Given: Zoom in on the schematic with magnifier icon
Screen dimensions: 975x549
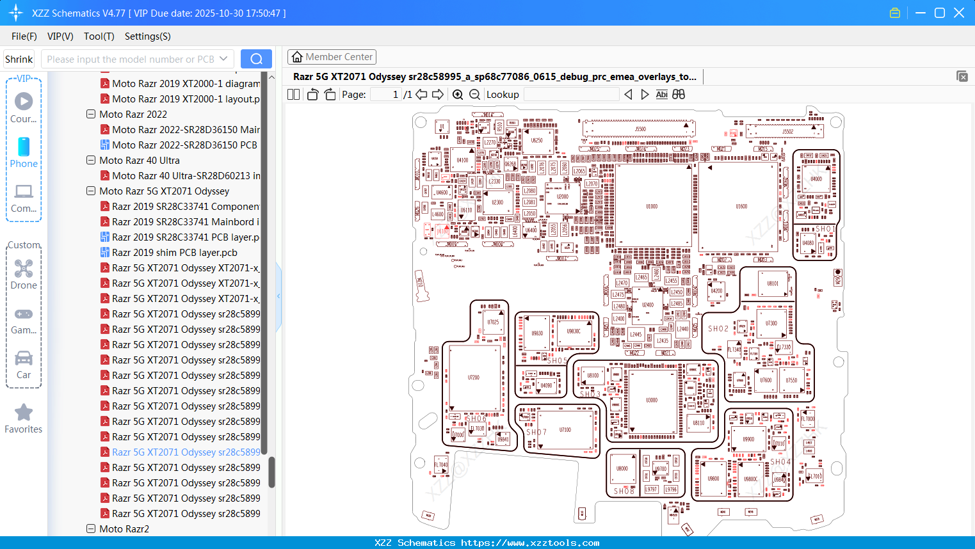Looking at the screenshot, I should (458, 94).
